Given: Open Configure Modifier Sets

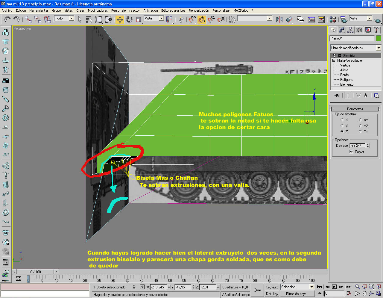Looking at the screenshot, I should point(376,96).
